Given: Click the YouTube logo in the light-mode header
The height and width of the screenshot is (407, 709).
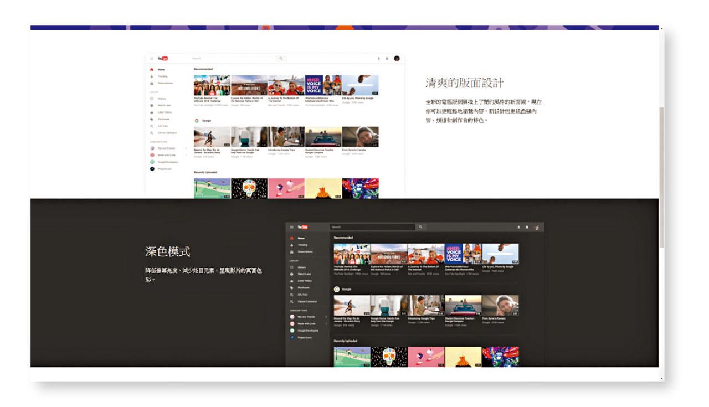Looking at the screenshot, I should (x=162, y=58).
